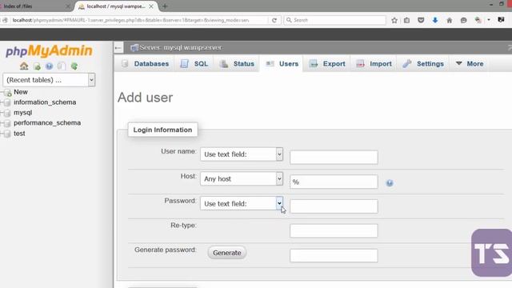Click the chat bubble icon in browser toolbar

(x=463, y=20)
